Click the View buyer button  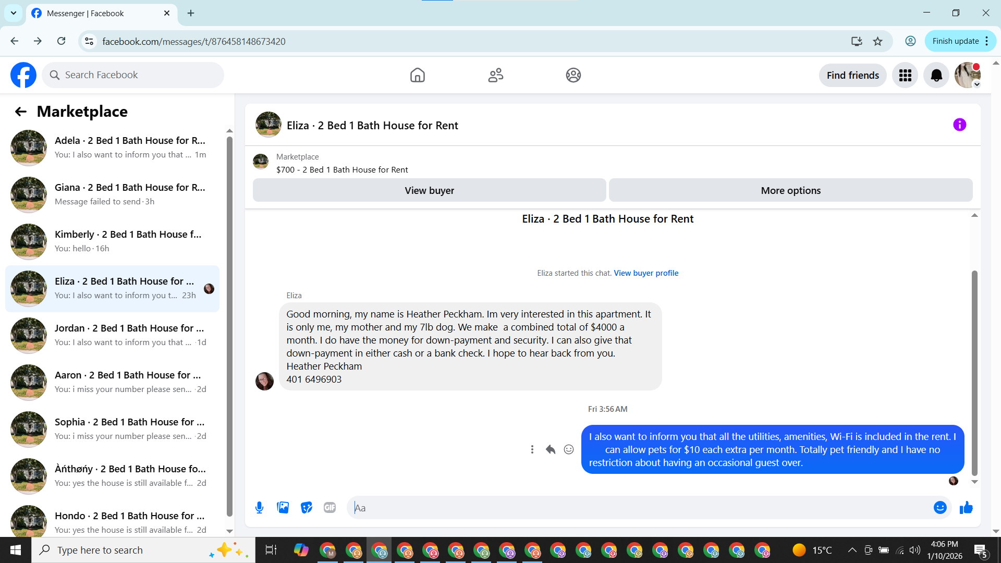pyautogui.click(x=429, y=190)
